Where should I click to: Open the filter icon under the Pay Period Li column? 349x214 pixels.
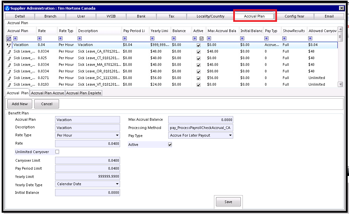point(125,38)
